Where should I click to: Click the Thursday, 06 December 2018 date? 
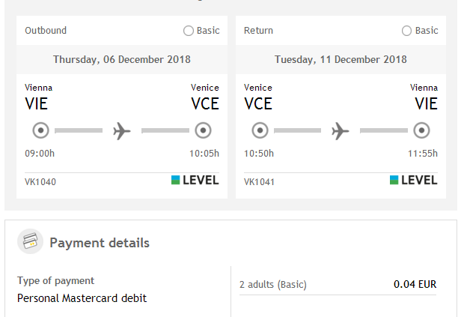122,59
